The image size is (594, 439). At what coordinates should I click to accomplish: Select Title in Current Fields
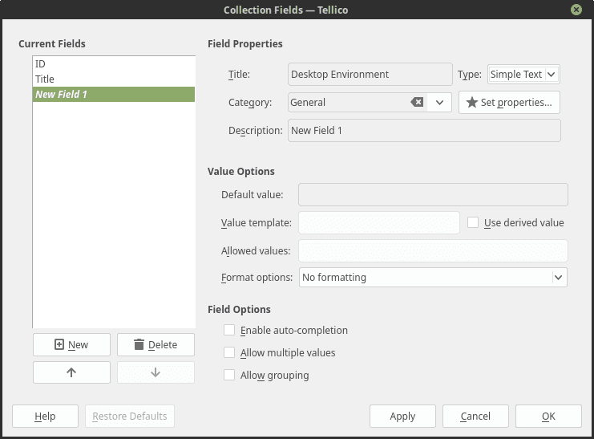tap(114, 79)
